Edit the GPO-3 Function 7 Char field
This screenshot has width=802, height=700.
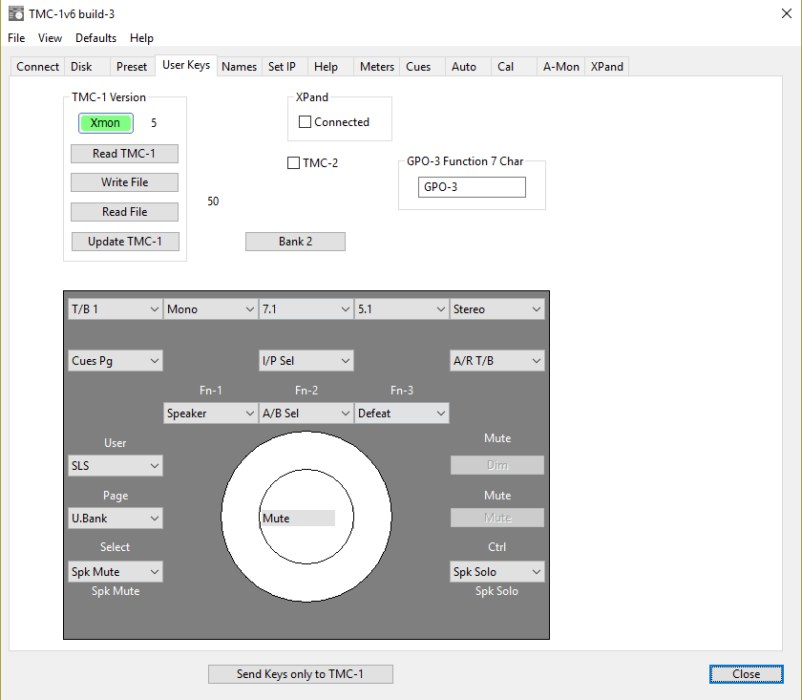coord(472,187)
